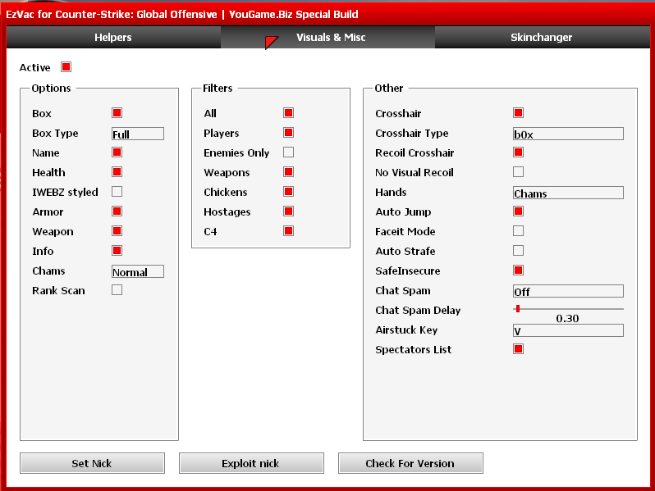Open the Skinchanger tab
The width and height of the screenshot is (655, 491).
point(542,37)
